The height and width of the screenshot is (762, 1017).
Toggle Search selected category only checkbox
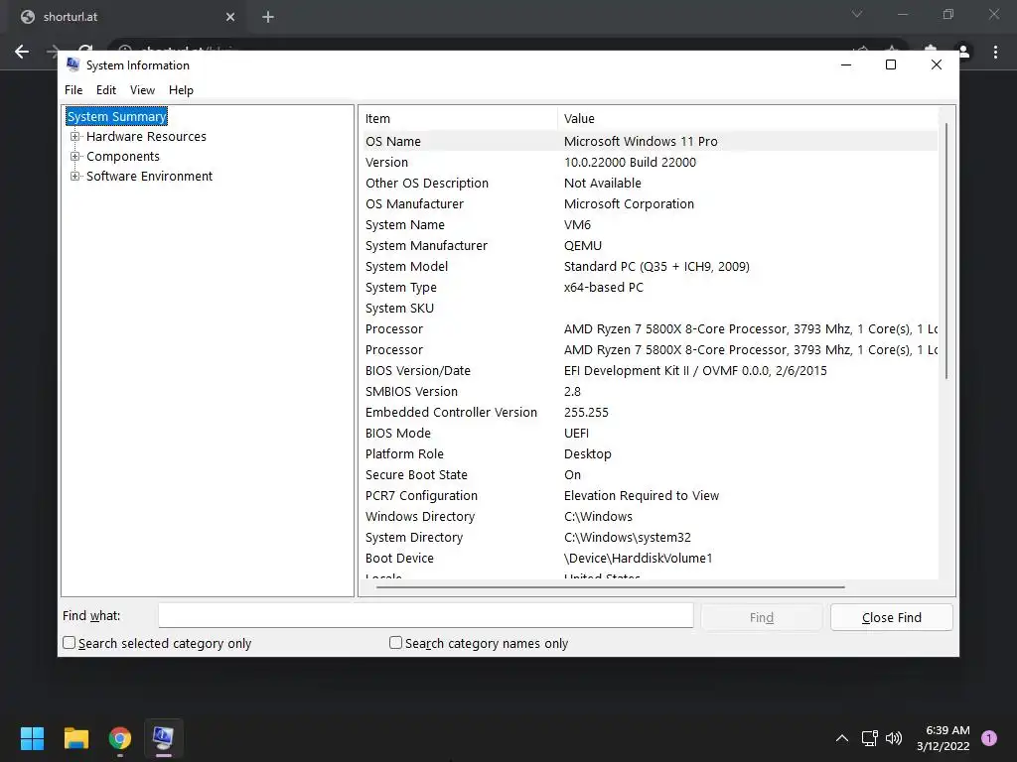[x=69, y=642]
